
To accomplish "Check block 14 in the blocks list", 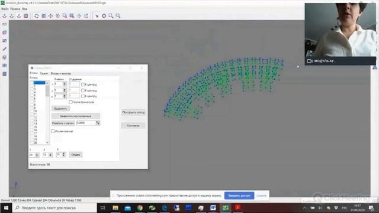I will pos(32,124).
